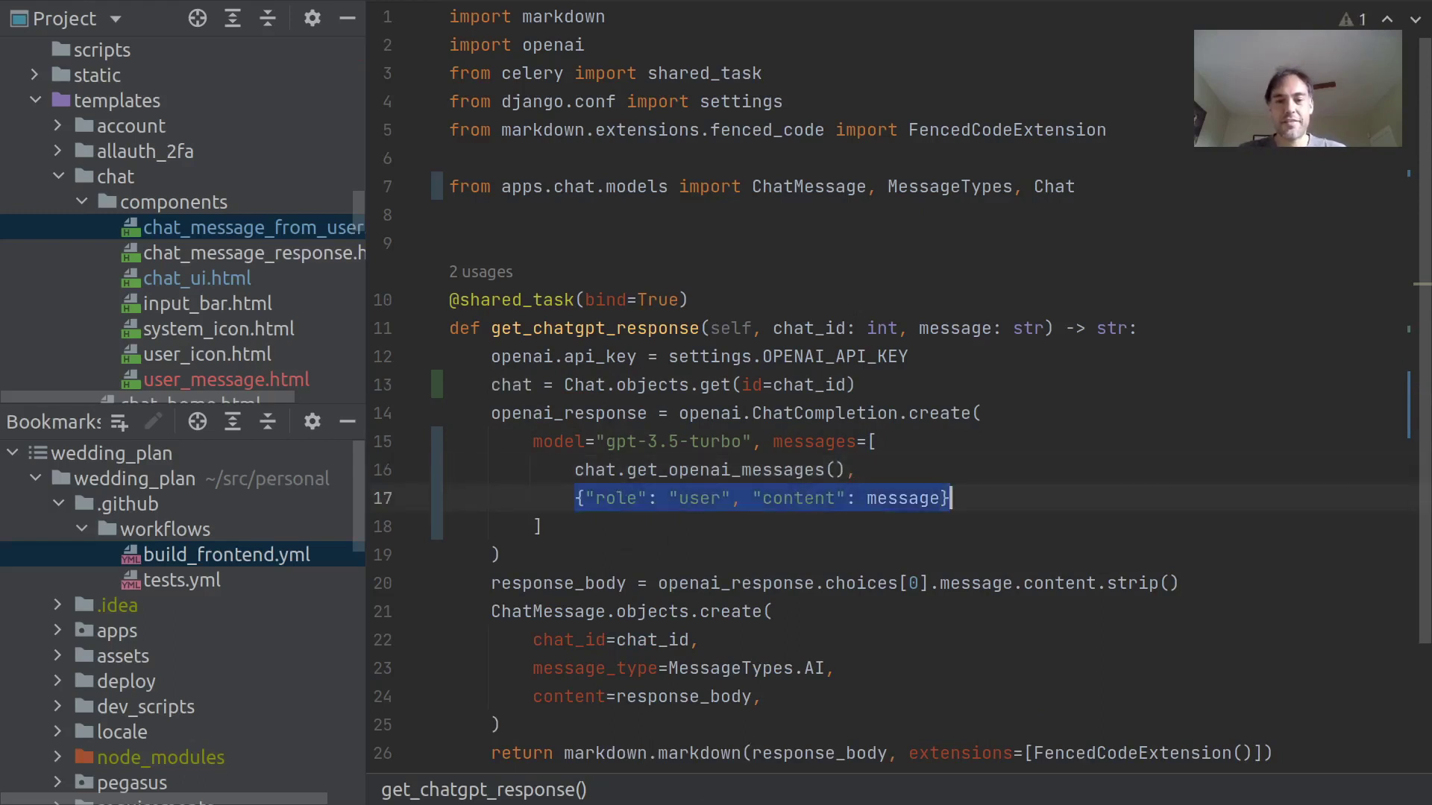Expand the node_modules folder
This screenshot has width=1432, height=805.
[57, 757]
